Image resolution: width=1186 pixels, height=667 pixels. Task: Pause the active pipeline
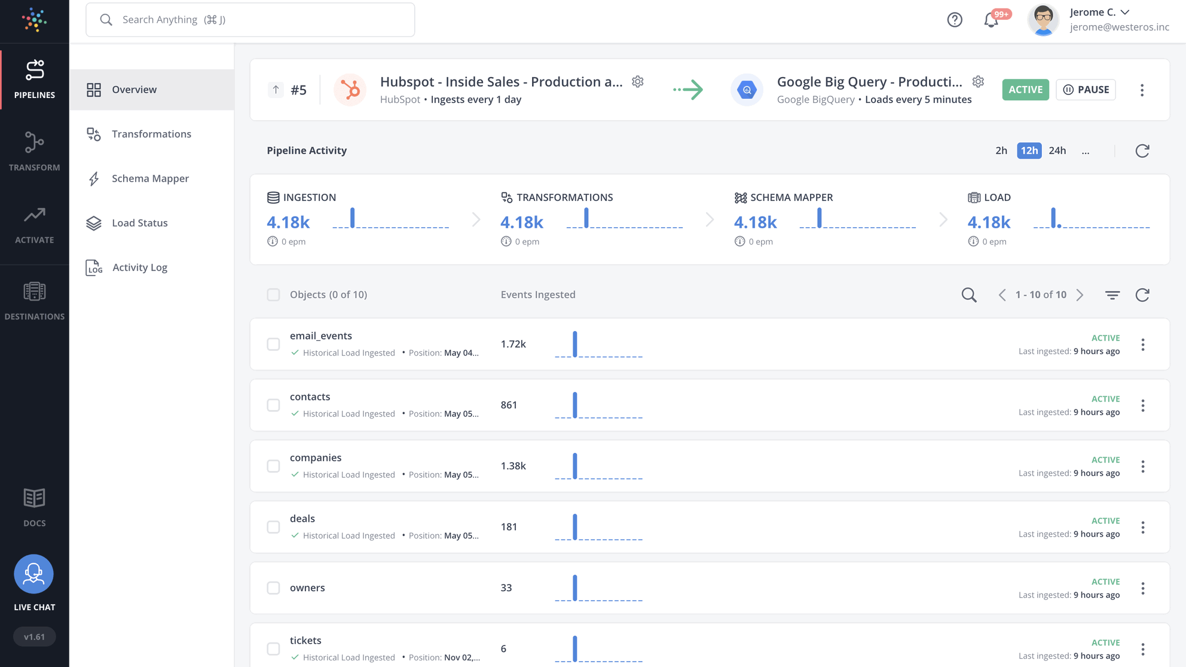1086,90
